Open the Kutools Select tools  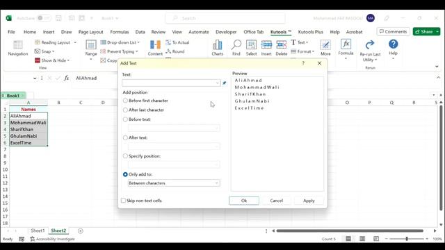coord(251,48)
